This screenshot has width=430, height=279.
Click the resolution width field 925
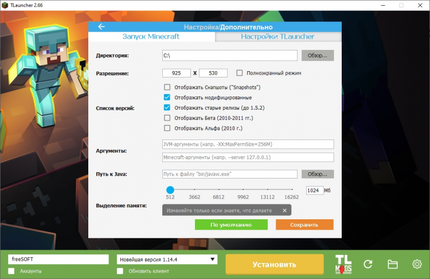click(177, 73)
